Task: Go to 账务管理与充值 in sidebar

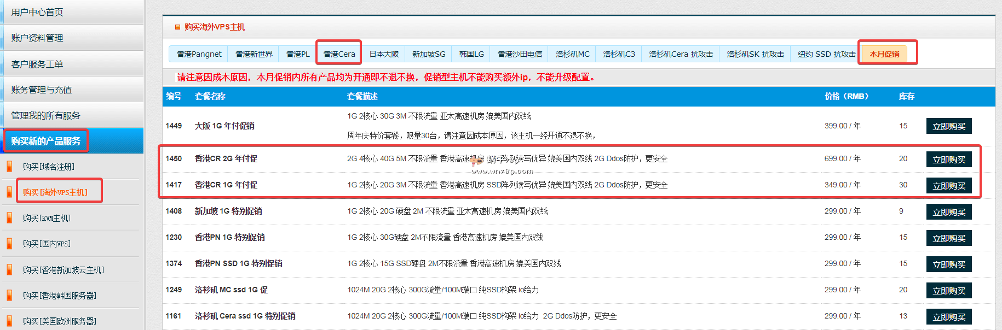Action: (x=42, y=90)
